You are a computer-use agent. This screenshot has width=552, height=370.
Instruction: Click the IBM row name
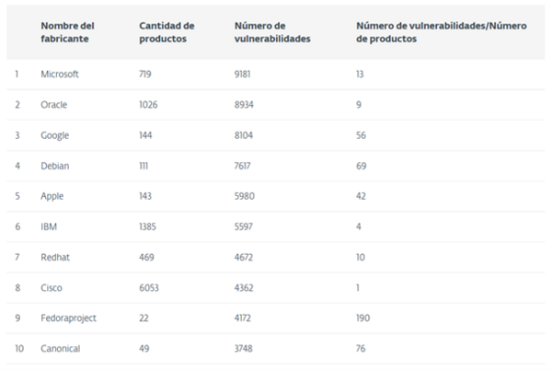[x=49, y=226]
